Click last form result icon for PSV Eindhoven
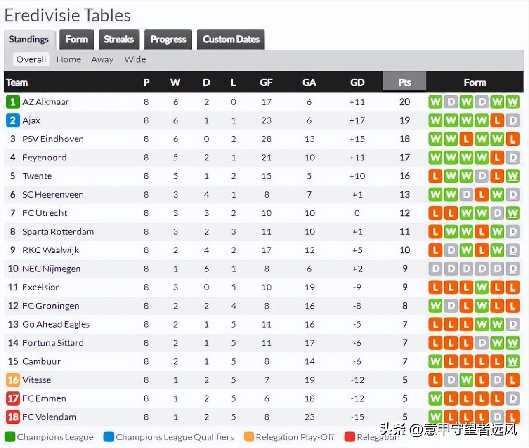Image resolution: width=529 pixels, height=448 pixels. 512,139
